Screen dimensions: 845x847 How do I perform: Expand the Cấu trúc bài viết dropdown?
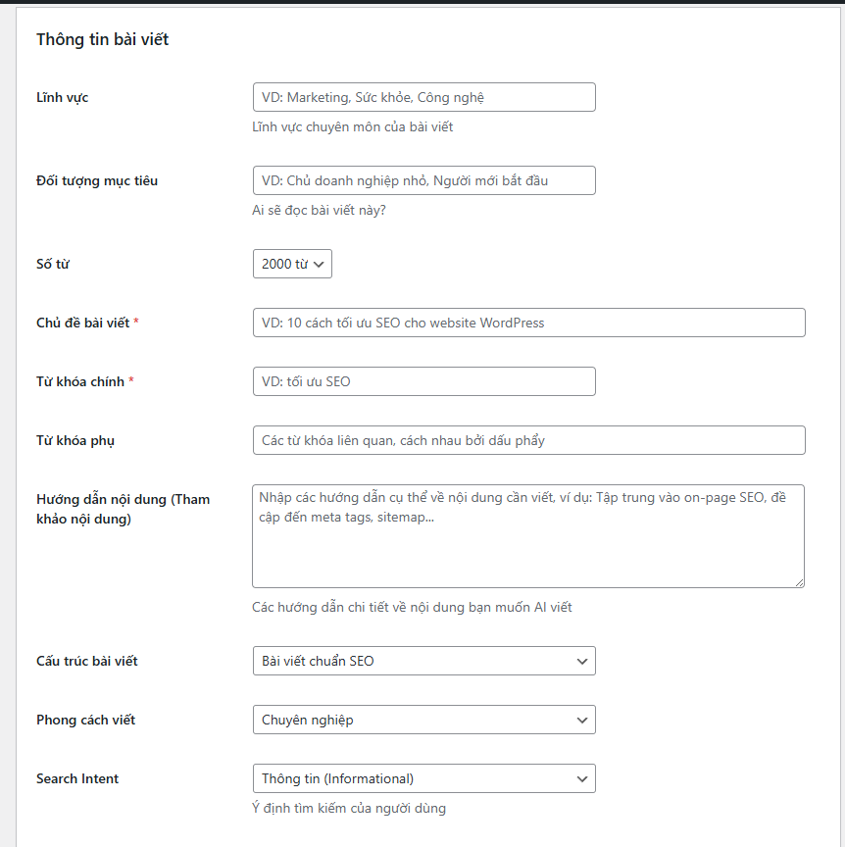click(x=423, y=661)
